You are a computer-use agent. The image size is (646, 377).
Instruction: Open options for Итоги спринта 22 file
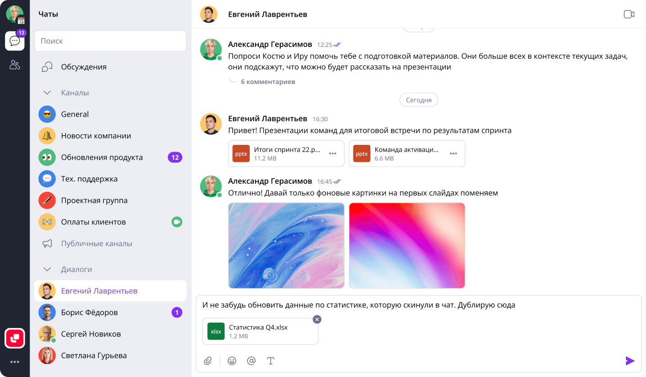pos(333,154)
